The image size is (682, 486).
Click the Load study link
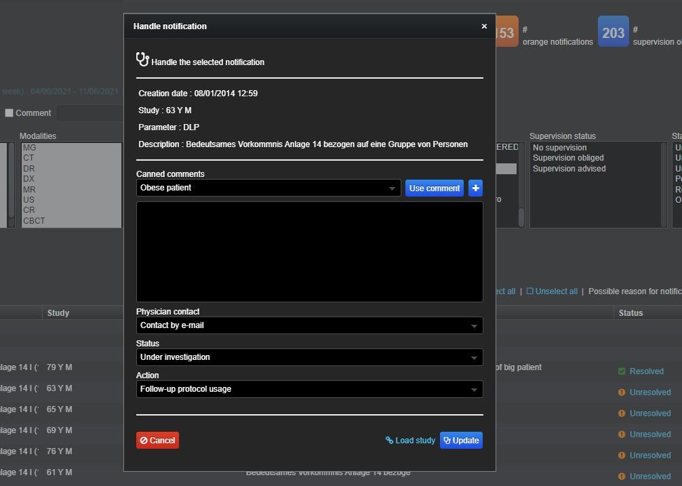pyautogui.click(x=411, y=441)
